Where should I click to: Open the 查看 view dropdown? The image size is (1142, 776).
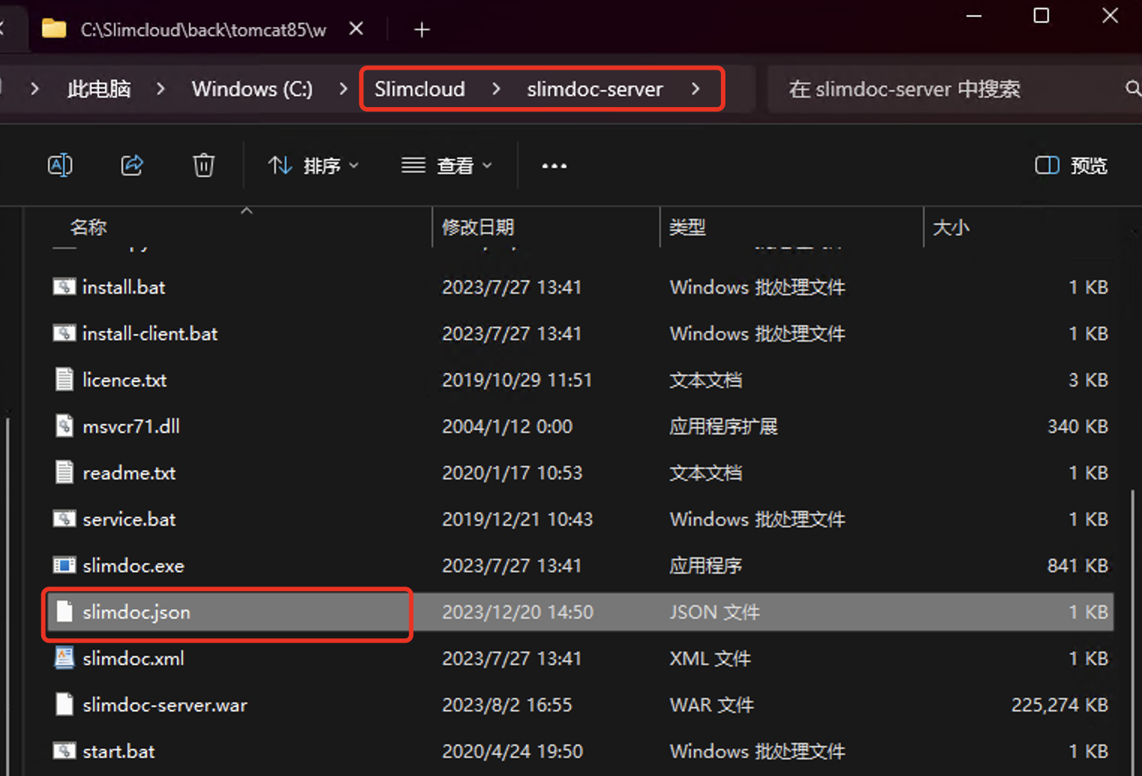[x=447, y=166]
